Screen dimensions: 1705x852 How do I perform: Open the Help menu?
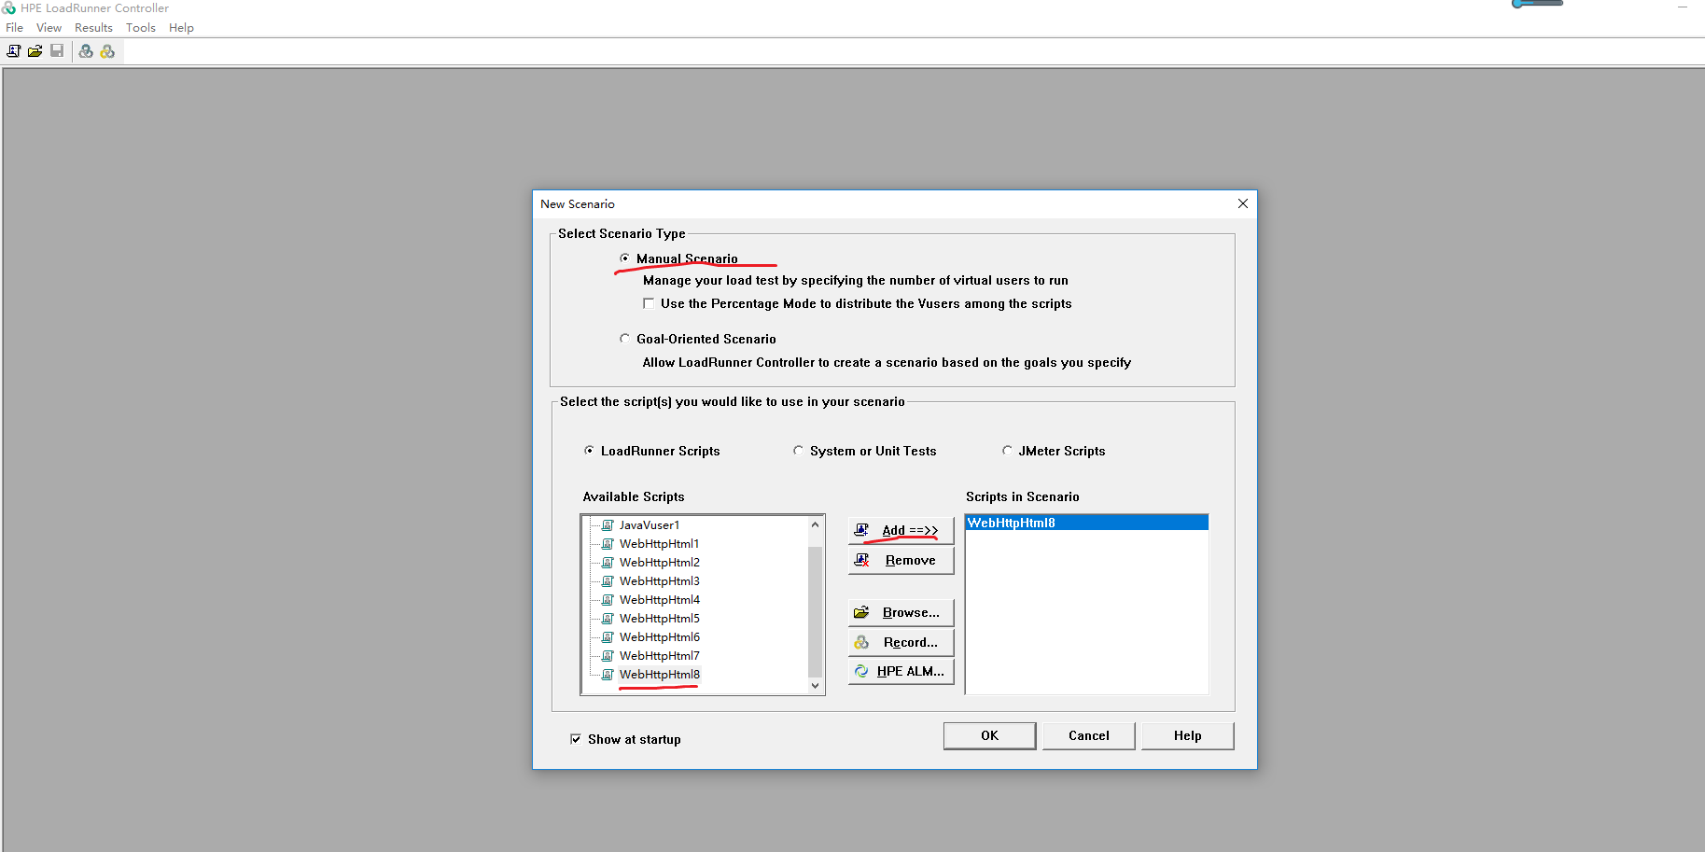tap(181, 28)
